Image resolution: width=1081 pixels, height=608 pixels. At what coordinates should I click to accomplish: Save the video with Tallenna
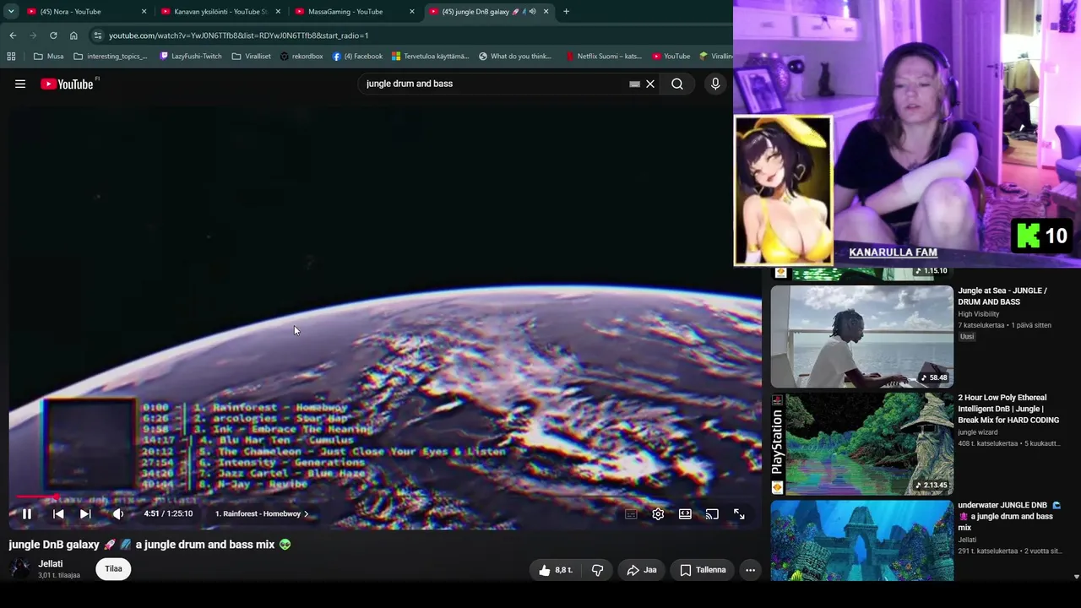[x=703, y=570]
